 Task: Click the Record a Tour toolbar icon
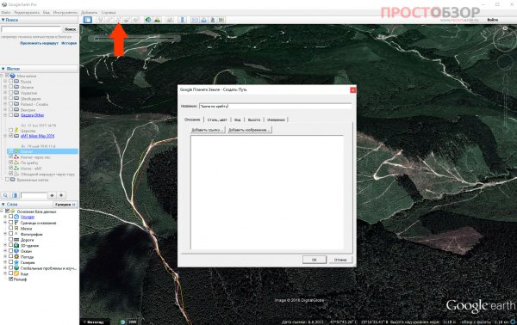click(x=135, y=20)
